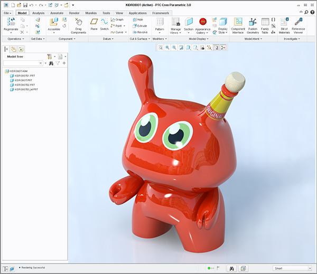317x274 pixels.
Task: Expand the Model Display group dropdown
Action: click(199, 39)
